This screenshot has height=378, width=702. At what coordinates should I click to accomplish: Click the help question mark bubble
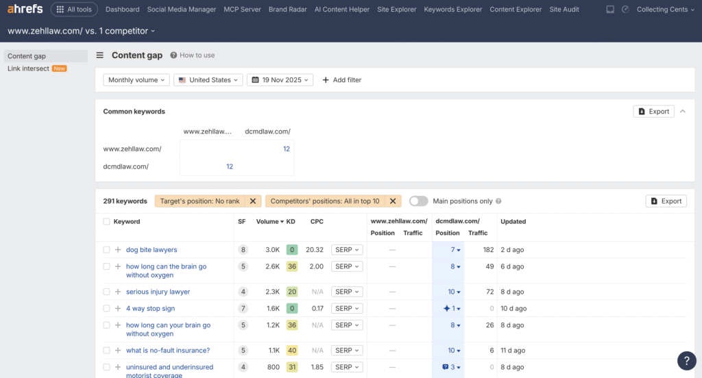coord(686,361)
